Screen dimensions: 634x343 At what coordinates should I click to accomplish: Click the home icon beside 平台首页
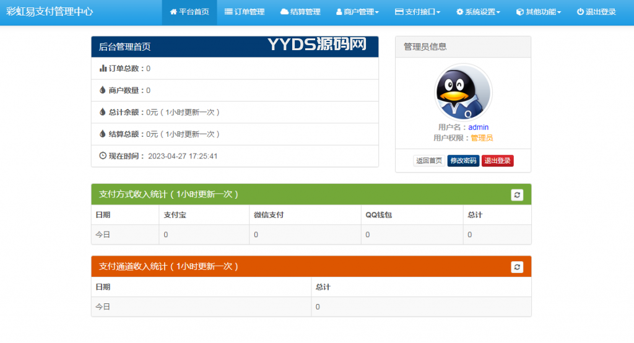pyautogui.click(x=173, y=12)
